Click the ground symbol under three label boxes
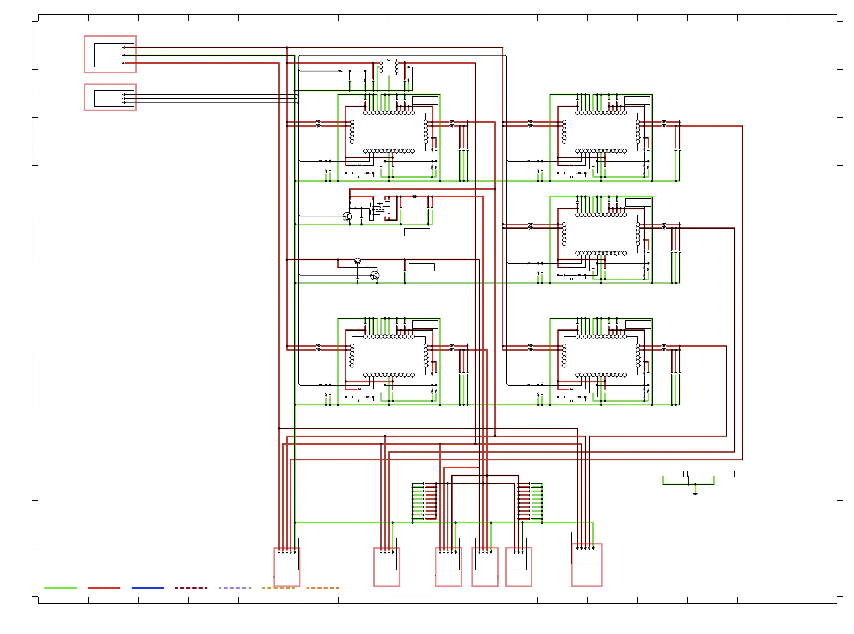854x634 pixels. (695, 494)
